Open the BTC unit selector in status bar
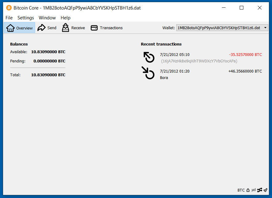 (241, 190)
